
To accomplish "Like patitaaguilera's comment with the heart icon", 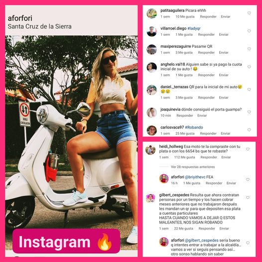I will [x=249, y=13].
